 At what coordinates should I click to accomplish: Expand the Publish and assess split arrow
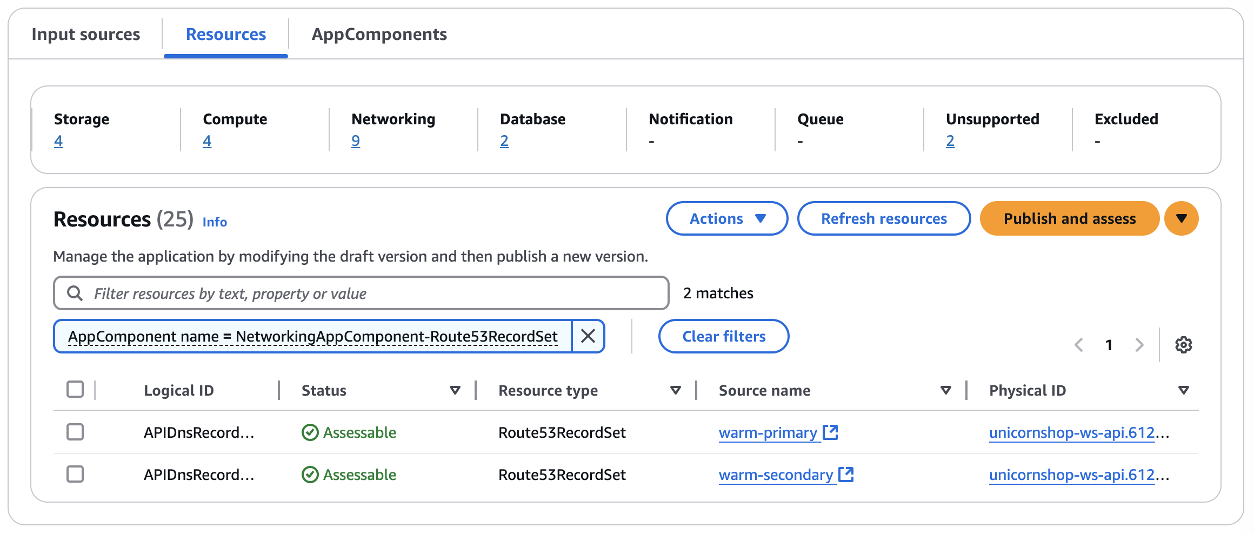(x=1182, y=218)
